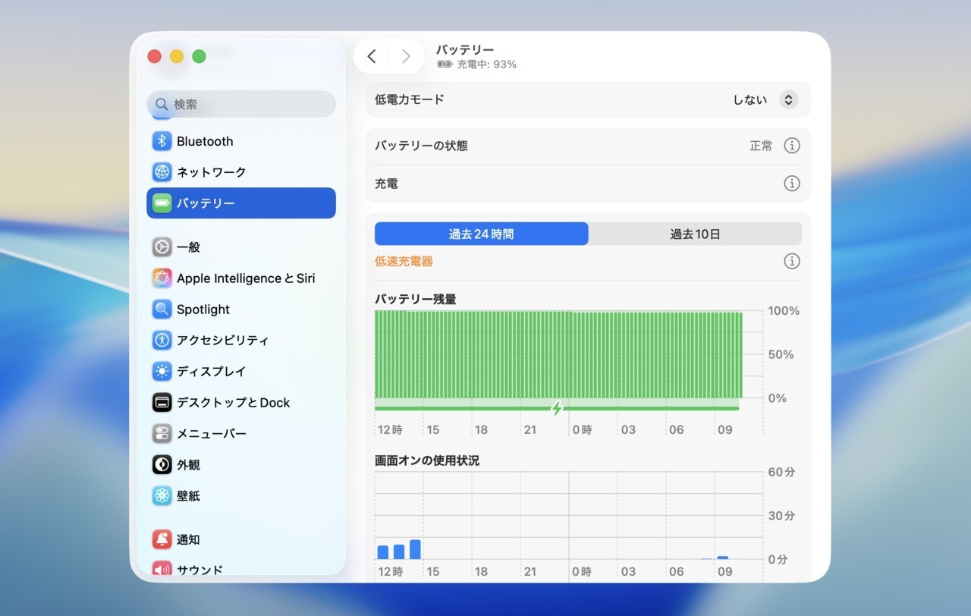
Task: Click the アクセシビリティ icon
Action: point(162,341)
